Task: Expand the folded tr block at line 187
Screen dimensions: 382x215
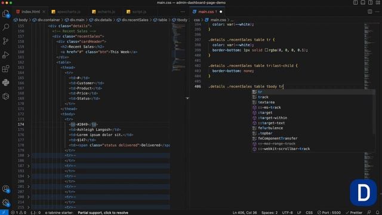Action: pos(29,166)
